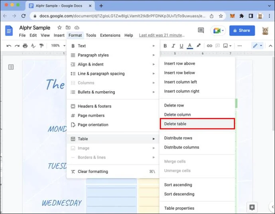
Task: Open Table properties
Action: click(x=197, y=208)
